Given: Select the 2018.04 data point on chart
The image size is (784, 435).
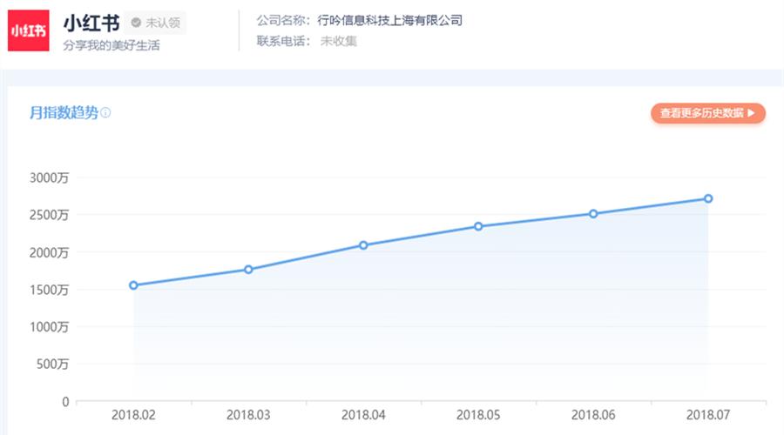Looking at the screenshot, I should tap(363, 245).
